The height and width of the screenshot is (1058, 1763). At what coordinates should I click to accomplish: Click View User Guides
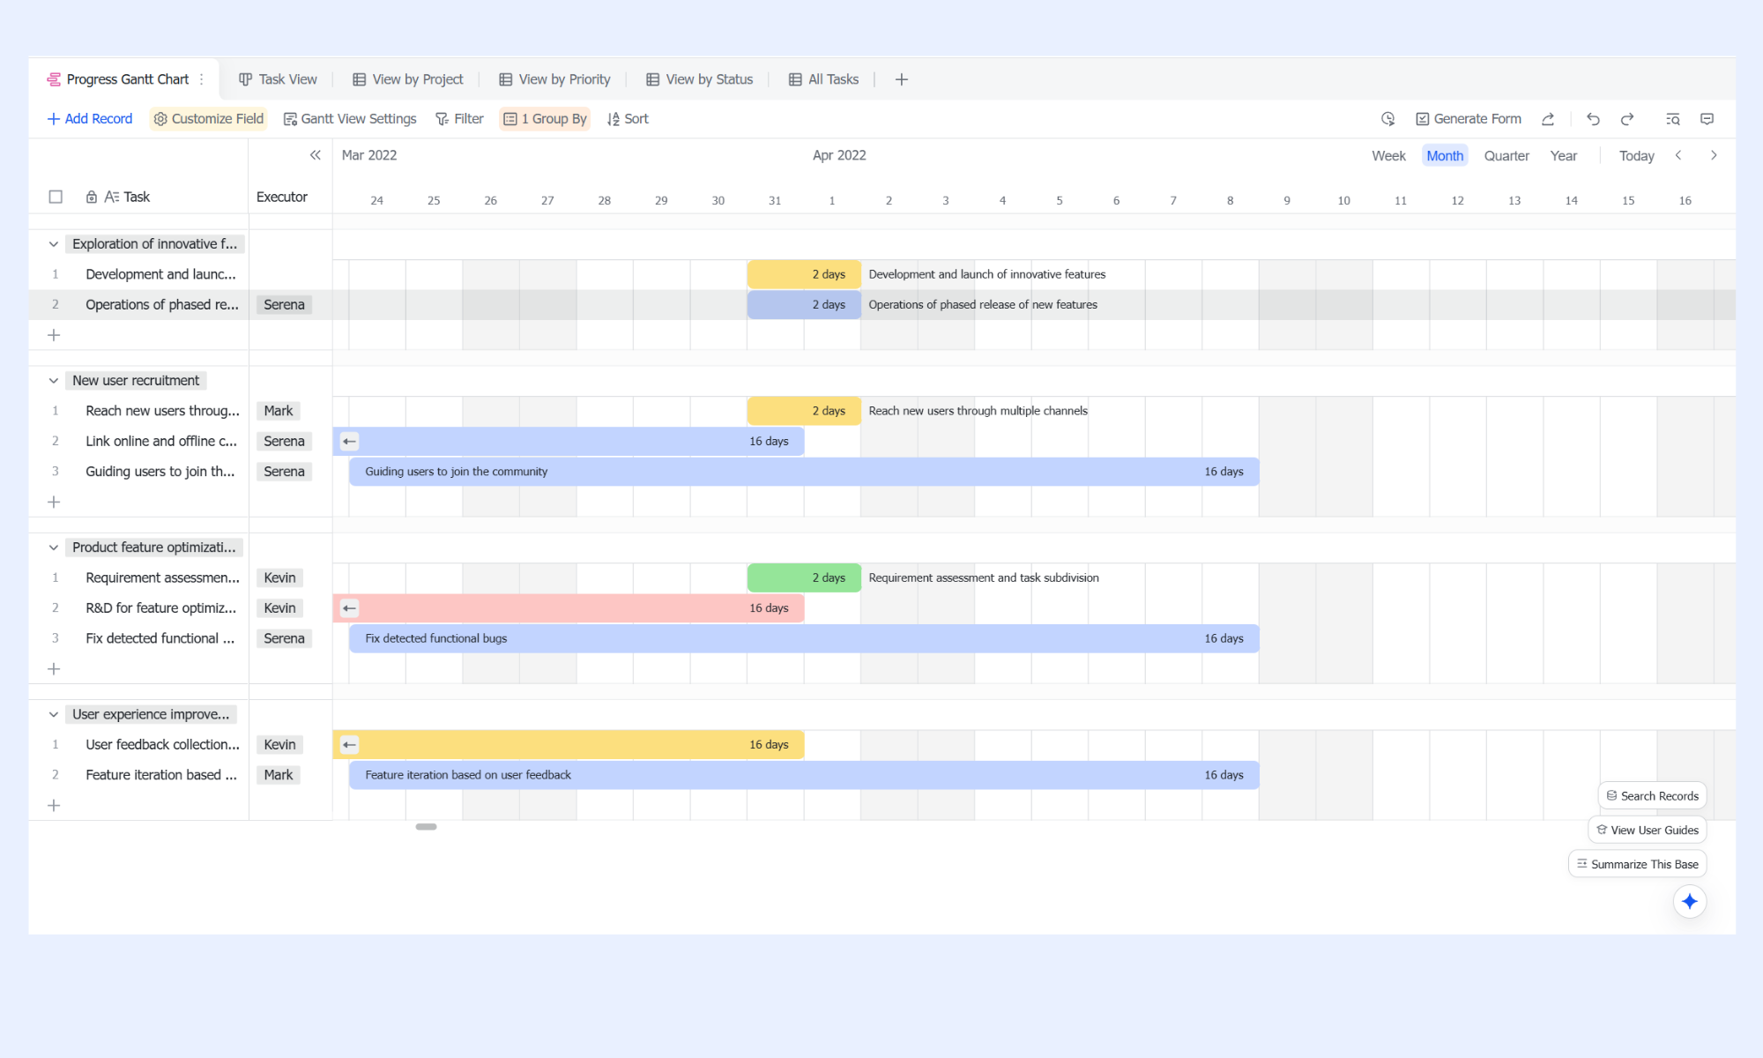1647,830
